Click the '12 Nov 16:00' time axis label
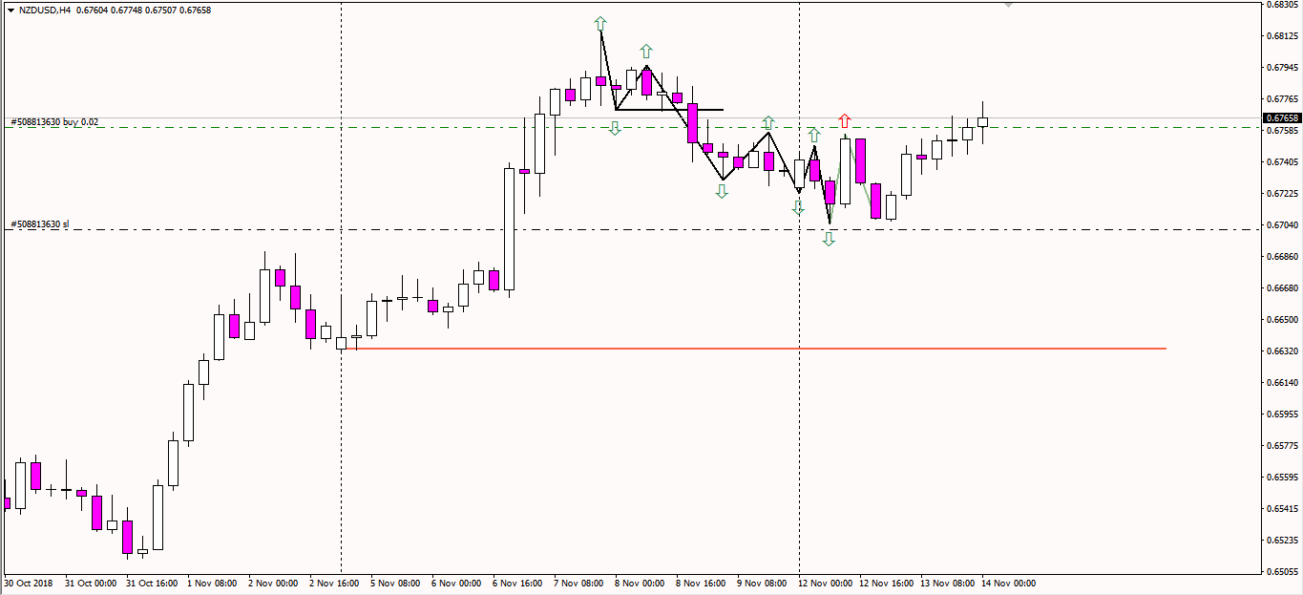 886,584
